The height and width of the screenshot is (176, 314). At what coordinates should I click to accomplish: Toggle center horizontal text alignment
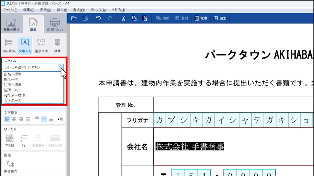coord(14,119)
